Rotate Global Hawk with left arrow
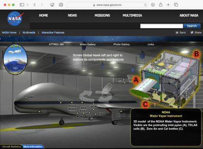 (86, 96)
